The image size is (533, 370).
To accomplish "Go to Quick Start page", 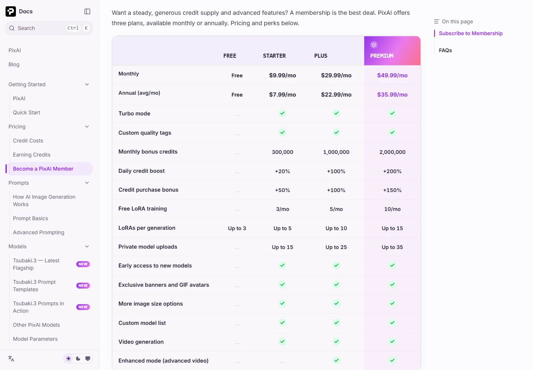I will pos(27,112).
